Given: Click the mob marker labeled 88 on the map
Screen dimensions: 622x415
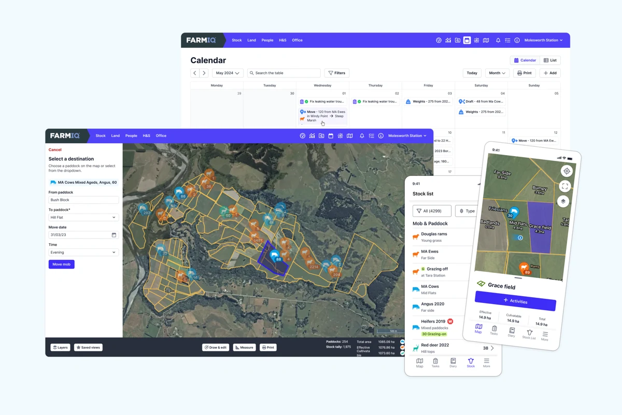Looking at the screenshot, I should pyautogui.click(x=275, y=256).
